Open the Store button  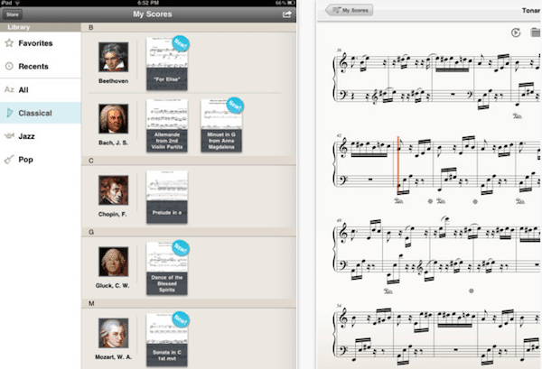pos(13,14)
